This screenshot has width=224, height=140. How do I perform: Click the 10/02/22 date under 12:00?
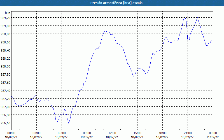tap(112, 137)
